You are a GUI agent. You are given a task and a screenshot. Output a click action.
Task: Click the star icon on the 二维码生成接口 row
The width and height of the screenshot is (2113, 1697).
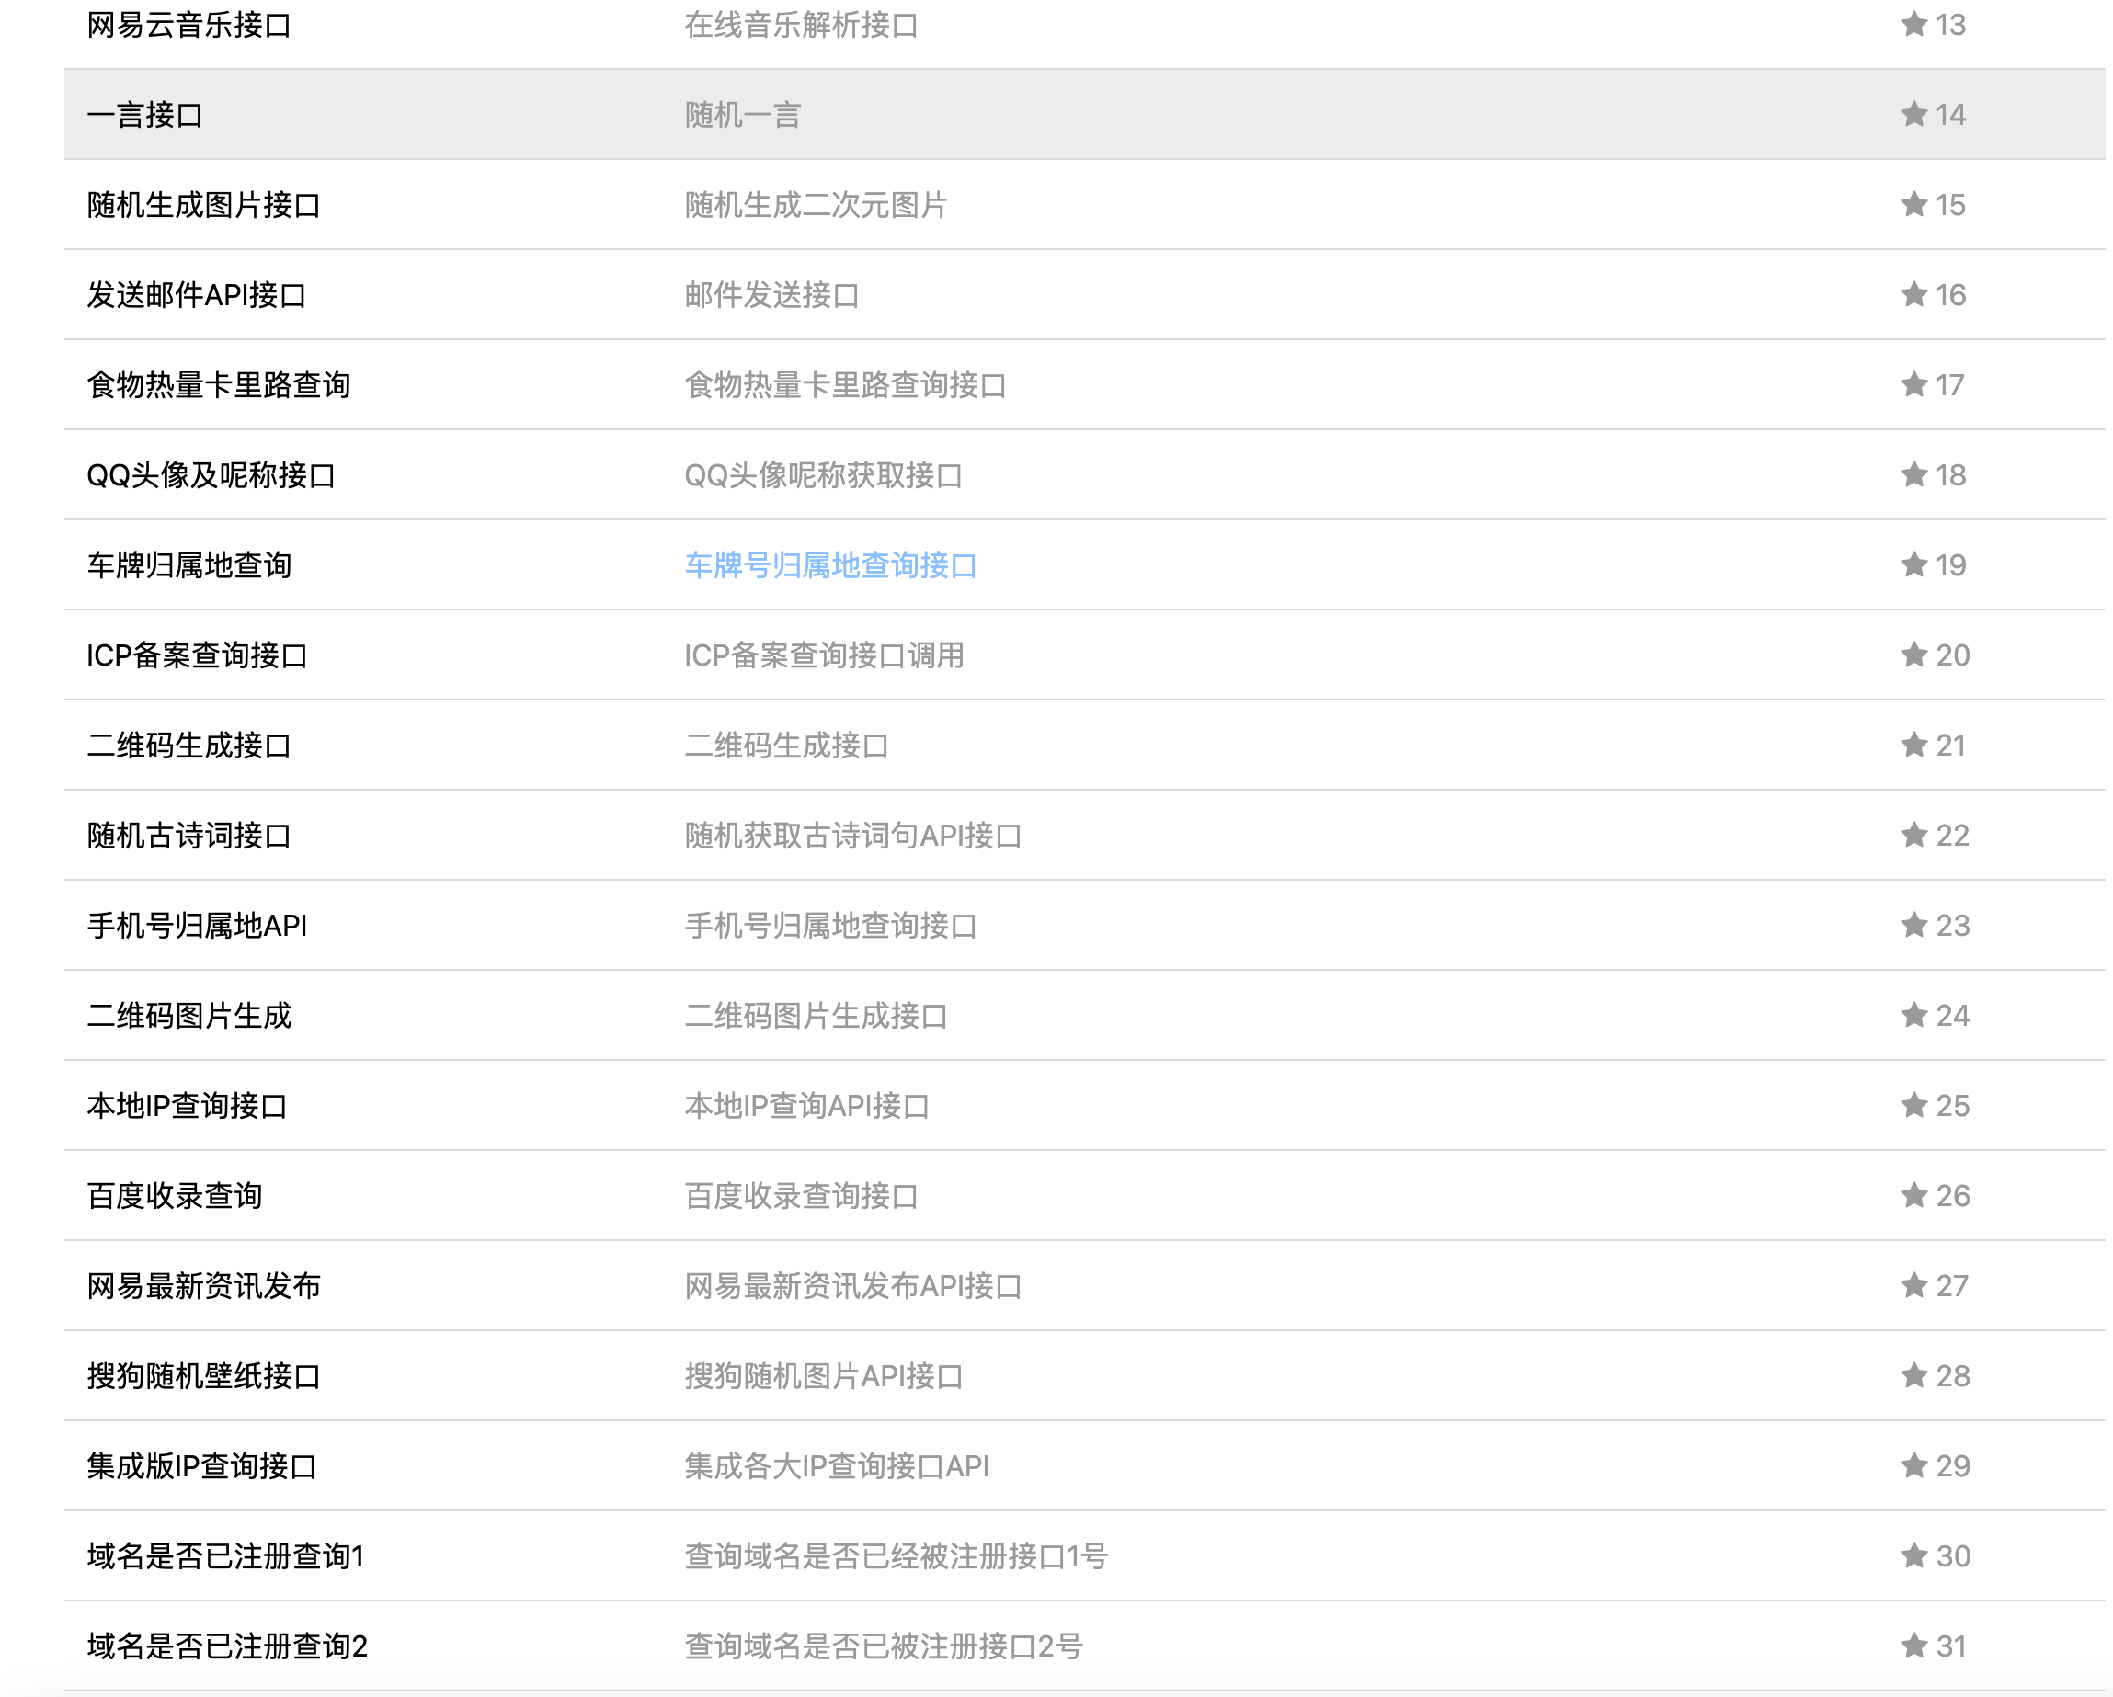coord(1913,745)
